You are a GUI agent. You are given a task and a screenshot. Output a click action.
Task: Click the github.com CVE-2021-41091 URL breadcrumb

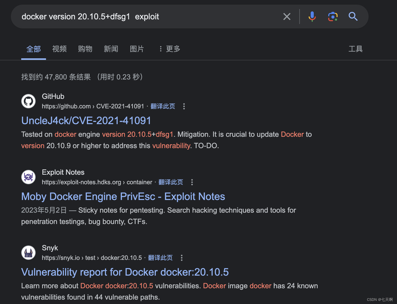pos(93,106)
